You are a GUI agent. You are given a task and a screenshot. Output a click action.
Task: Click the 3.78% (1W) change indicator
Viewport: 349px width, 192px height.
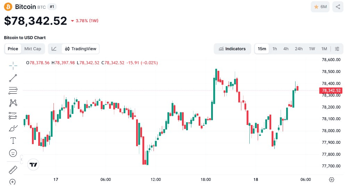coord(85,21)
